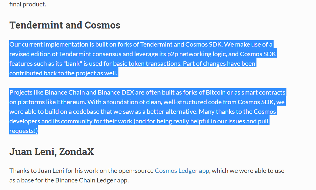Click the "final product." text at top

coord(28,4)
